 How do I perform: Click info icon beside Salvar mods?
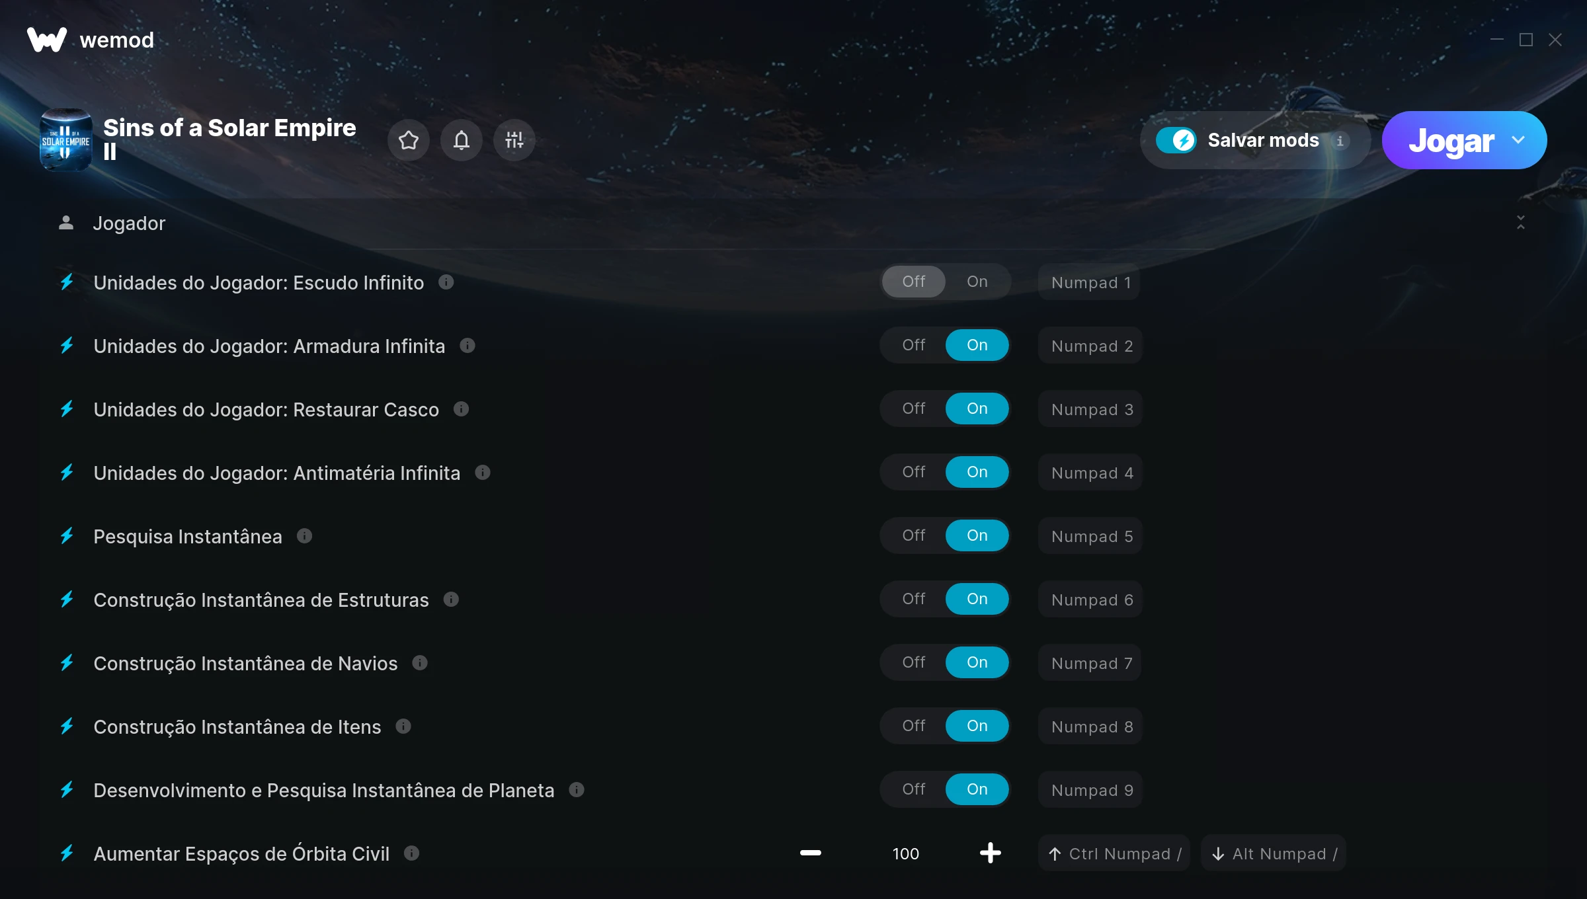[1340, 141]
